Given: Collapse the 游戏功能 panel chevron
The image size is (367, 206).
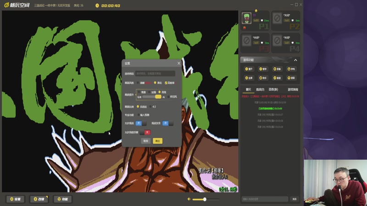Looking at the screenshot, I should coord(295,60).
